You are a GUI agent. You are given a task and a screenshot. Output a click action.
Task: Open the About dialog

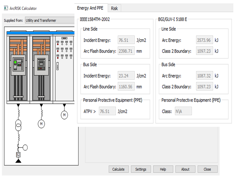[x=185, y=169]
